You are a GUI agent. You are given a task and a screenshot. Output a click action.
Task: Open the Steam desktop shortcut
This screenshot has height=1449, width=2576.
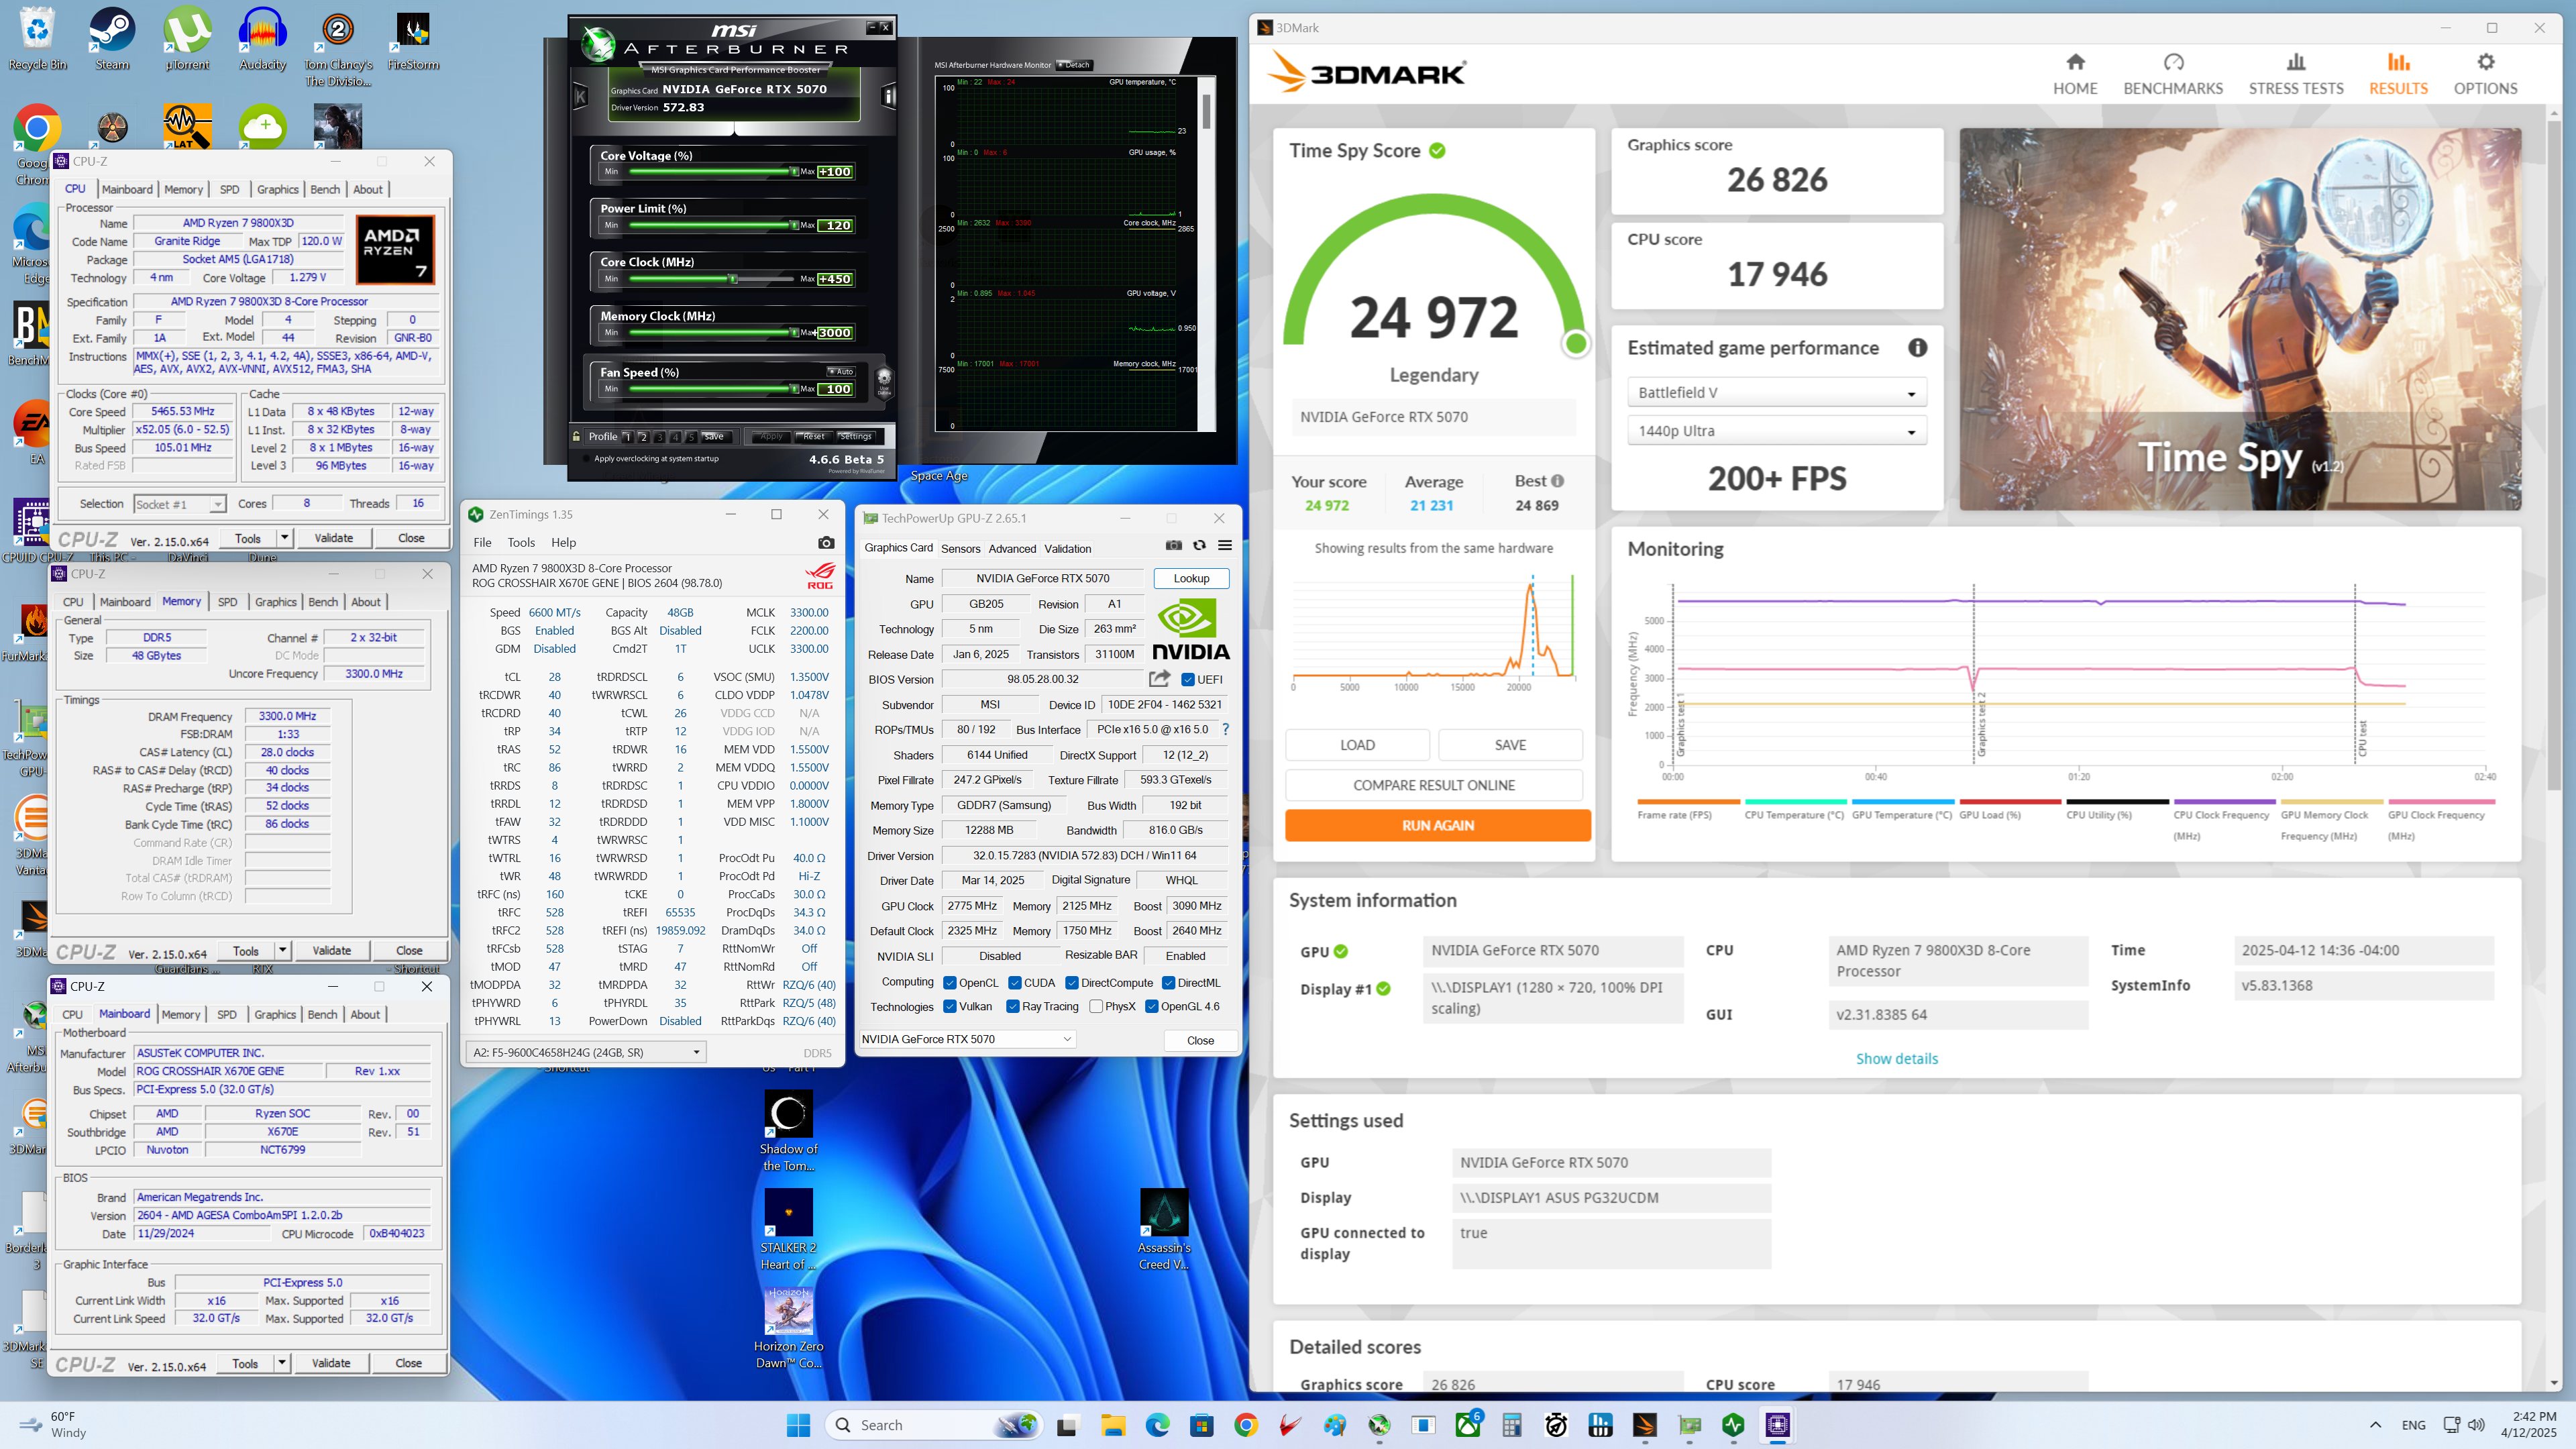coord(112,40)
